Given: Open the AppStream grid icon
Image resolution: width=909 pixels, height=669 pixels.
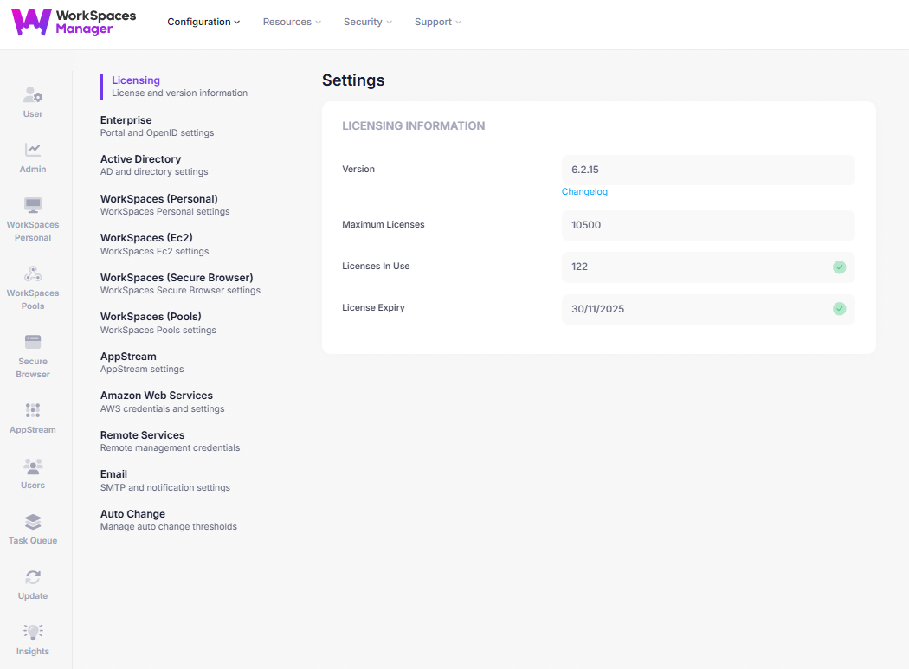Looking at the screenshot, I should click(33, 411).
